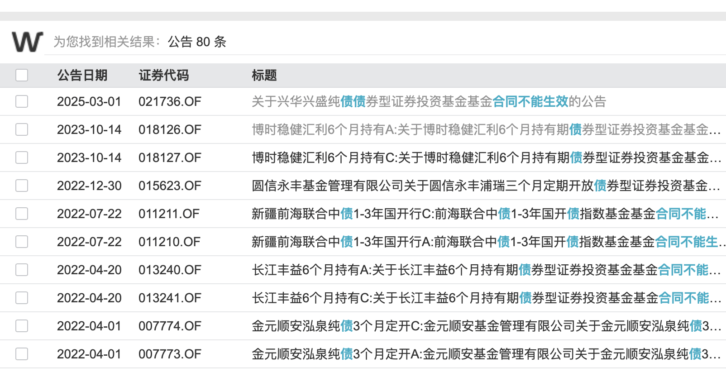The height and width of the screenshot is (372, 726).
Task: Check the 015623.OF row checkbox
Action: [x=22, y=186]
